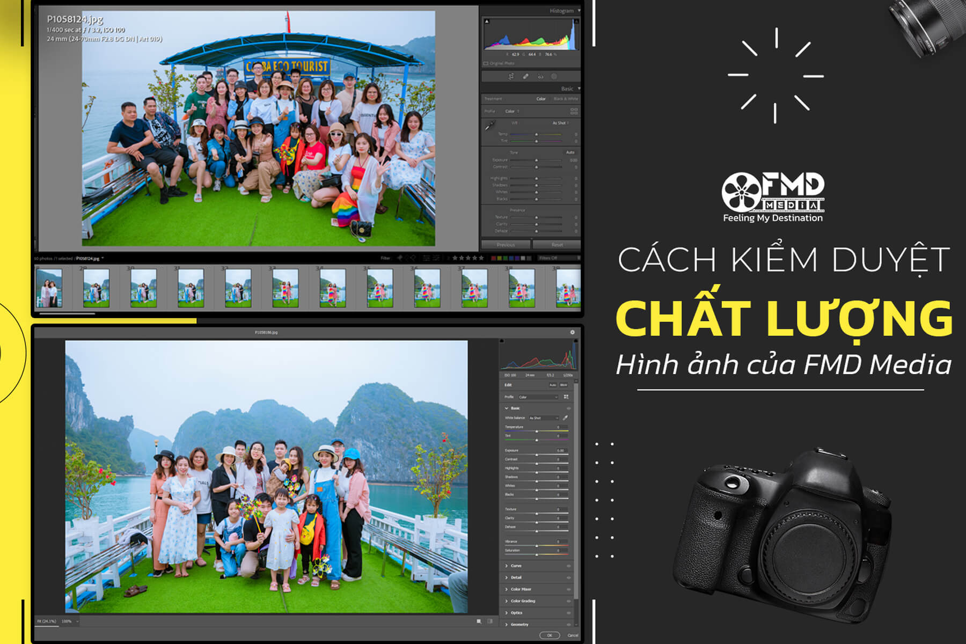This screenshot has width=966, height=644.
Task: Switch Treatment to Black & White
Action: [567, 99]
